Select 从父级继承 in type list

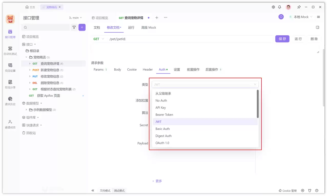click(205, 94)
